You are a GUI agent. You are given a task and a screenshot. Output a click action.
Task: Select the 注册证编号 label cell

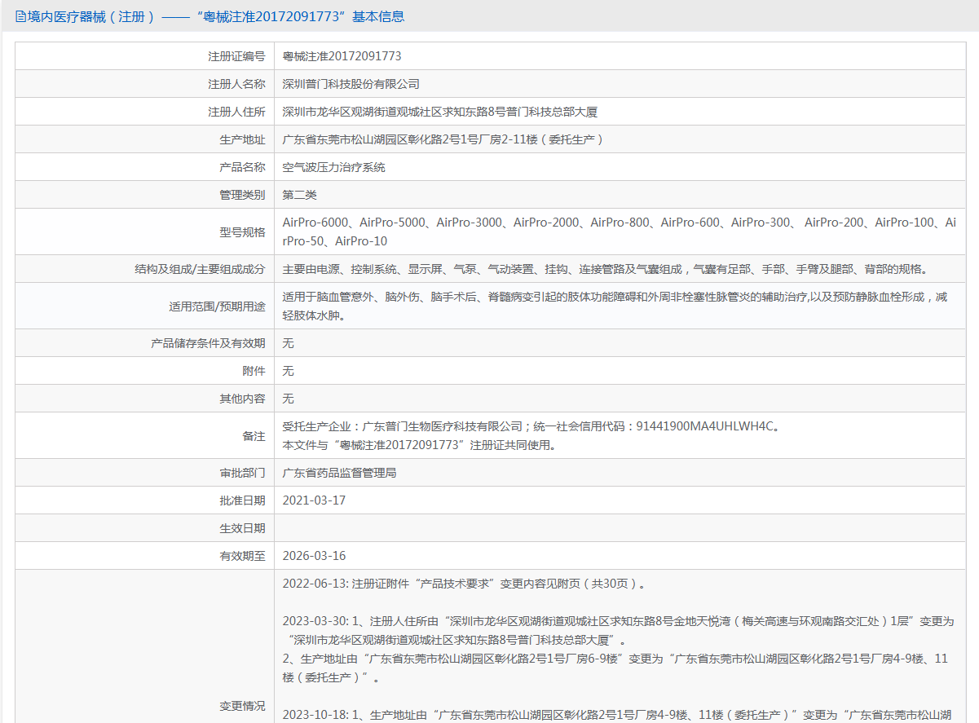[x=145, y=56]
